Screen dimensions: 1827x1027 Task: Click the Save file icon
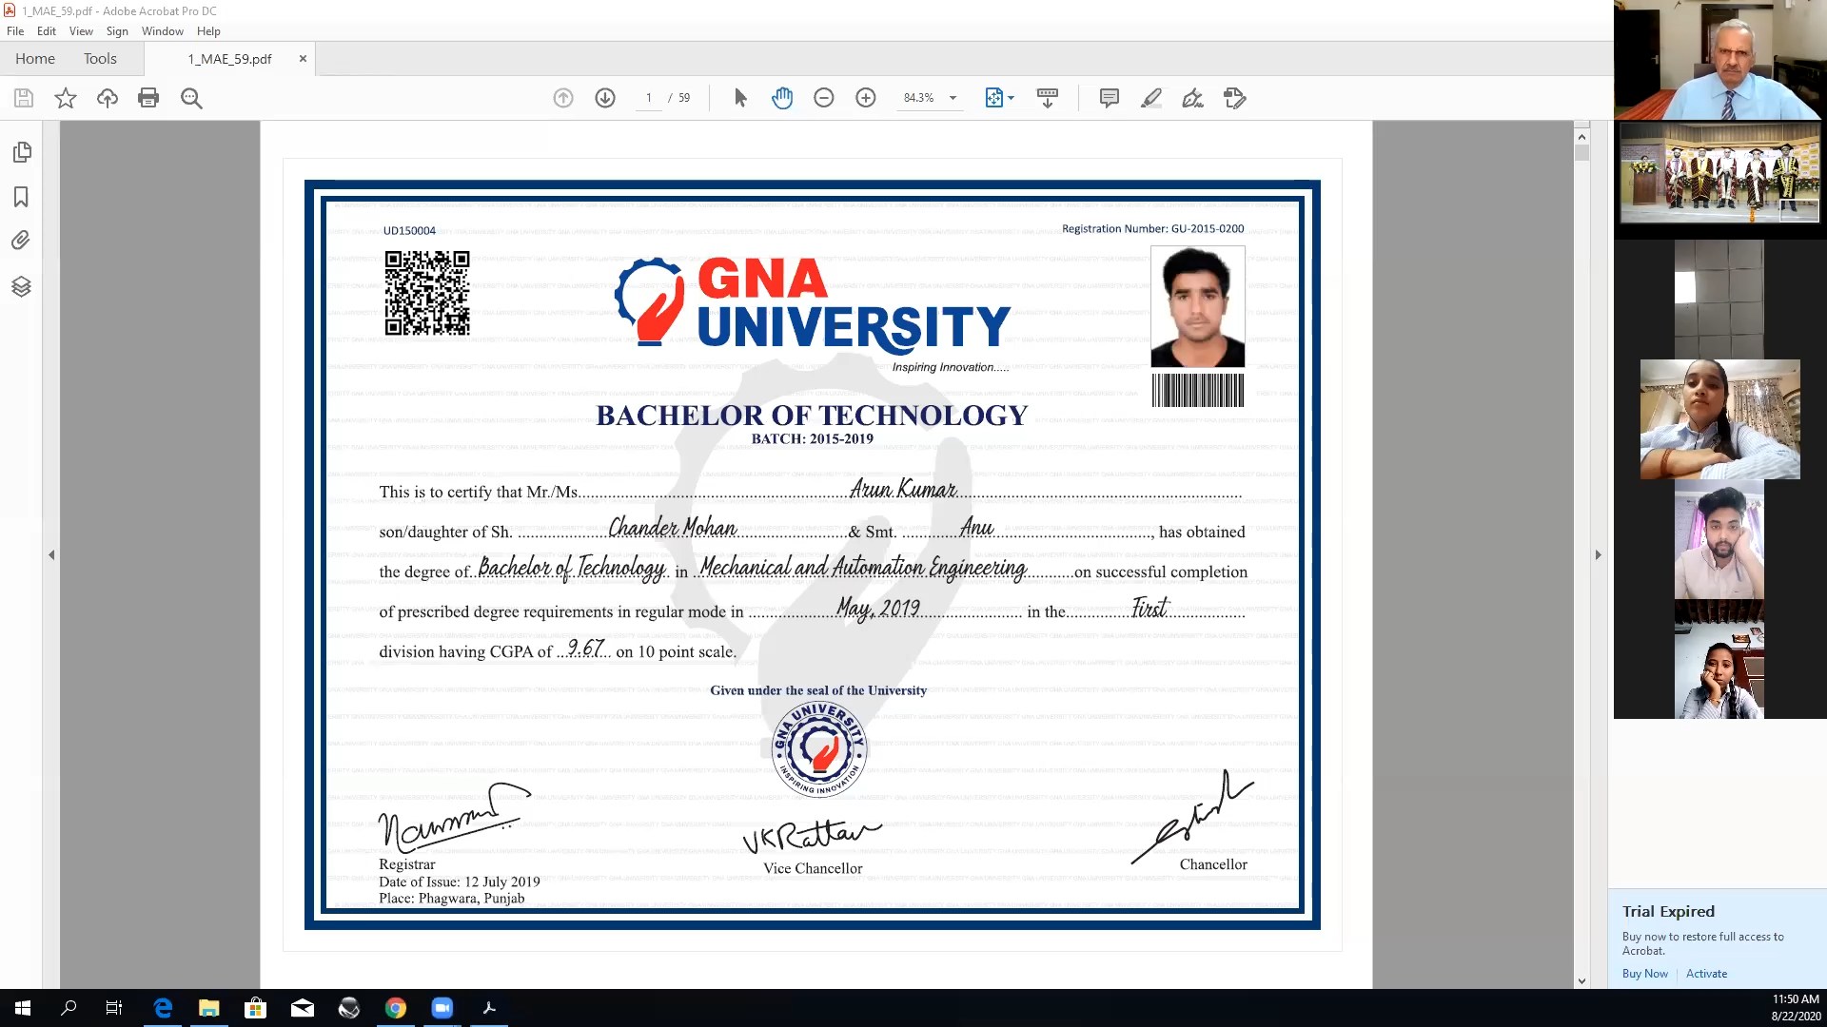click(x=24, y=98)
